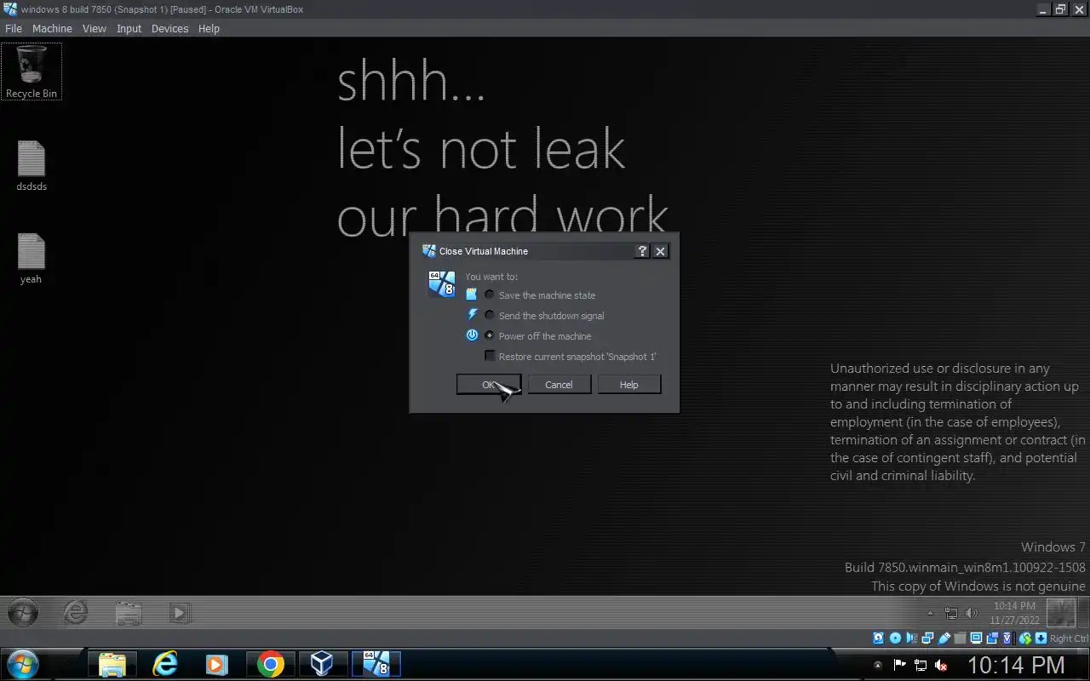1090x681 pixels.
Task: Open the Machine menu
Action: point(52,28)
